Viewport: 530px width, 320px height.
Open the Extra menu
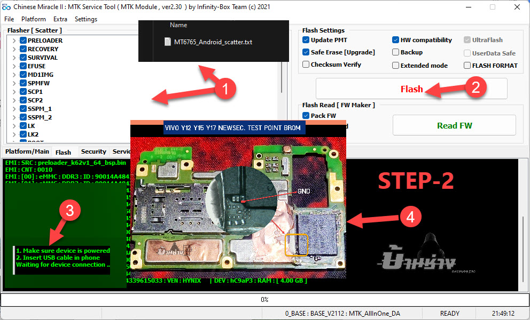tap(60, 19)
